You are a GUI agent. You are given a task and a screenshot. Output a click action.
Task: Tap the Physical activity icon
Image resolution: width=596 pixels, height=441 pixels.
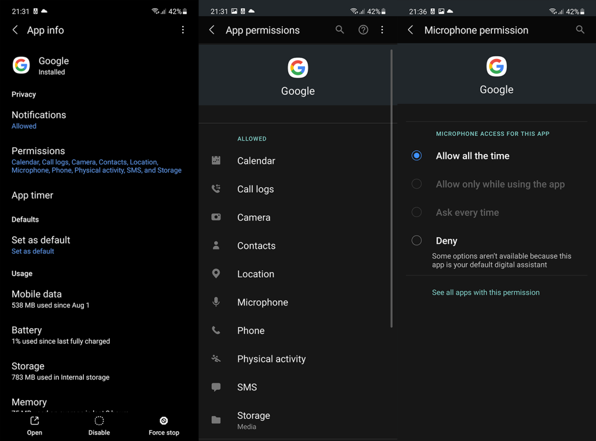(216, 358)
